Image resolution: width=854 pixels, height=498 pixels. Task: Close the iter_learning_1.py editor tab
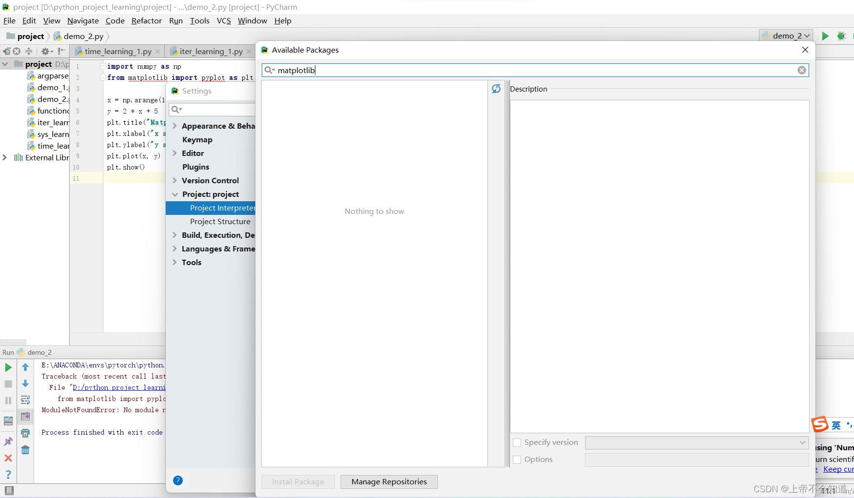pyautogui.click(x=249, y=51)
